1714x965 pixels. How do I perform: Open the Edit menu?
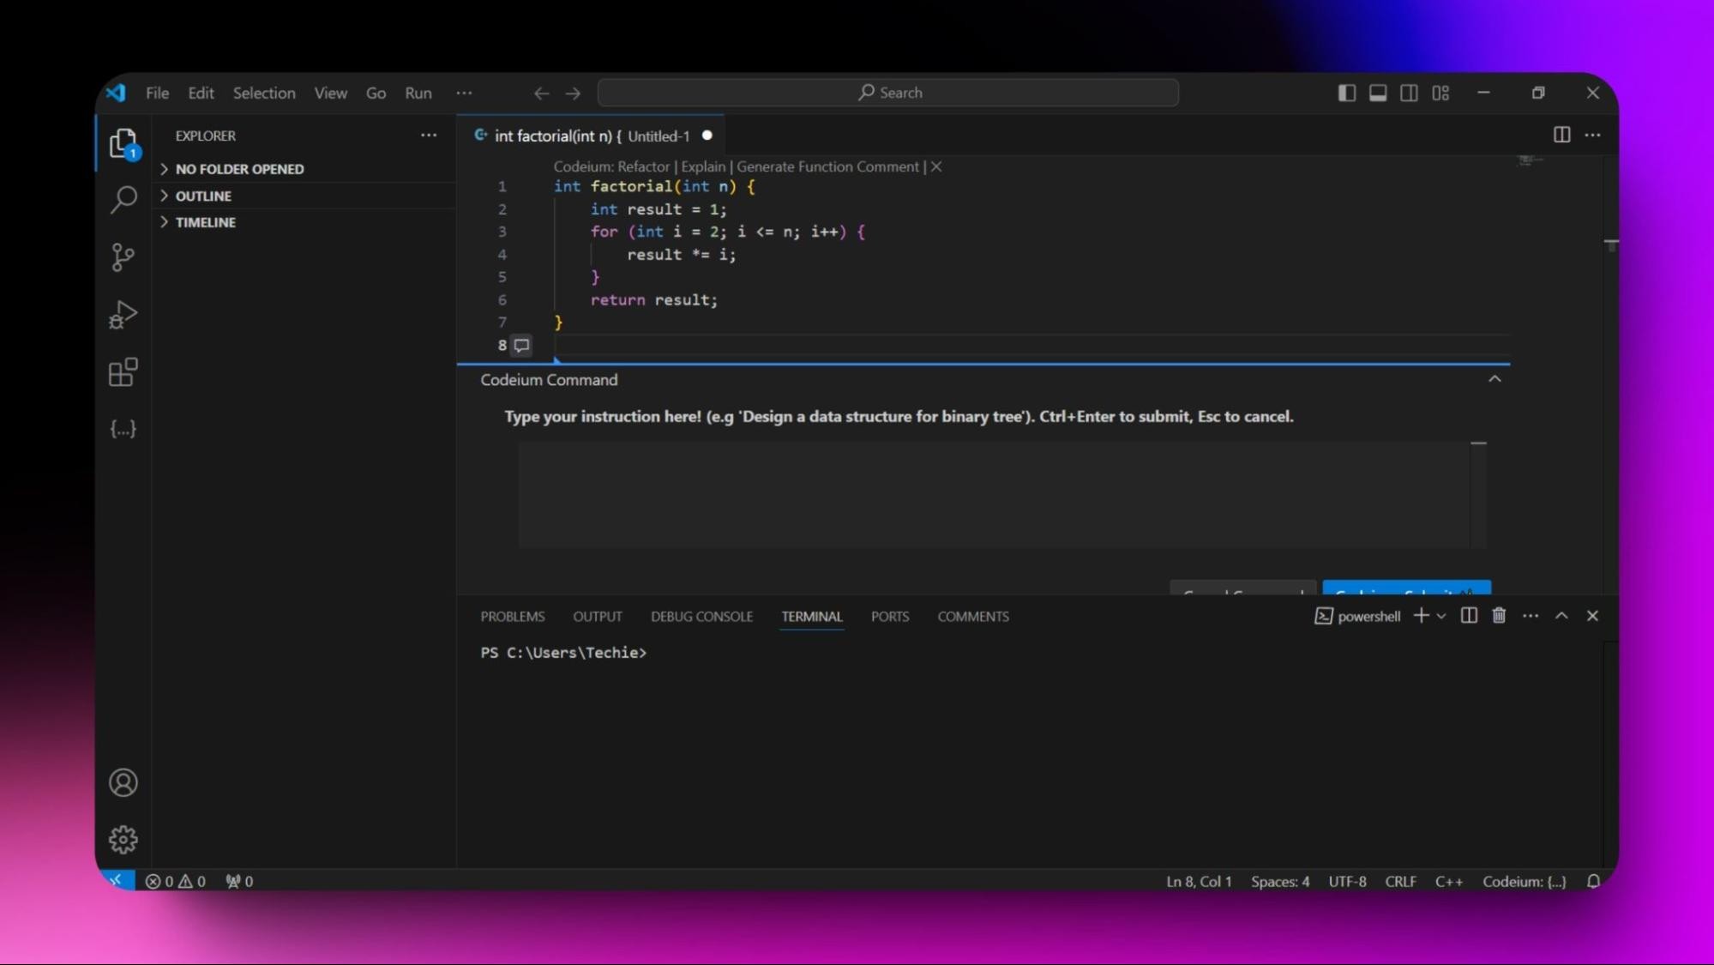(x=201, y=93)
